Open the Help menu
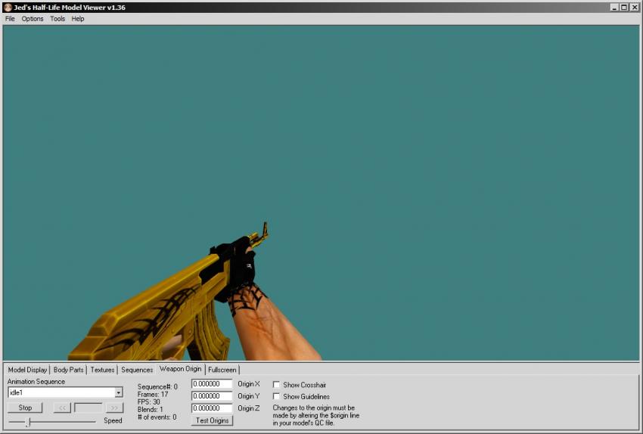The width and height of the screenshot is (643, 434). (78, 19)
